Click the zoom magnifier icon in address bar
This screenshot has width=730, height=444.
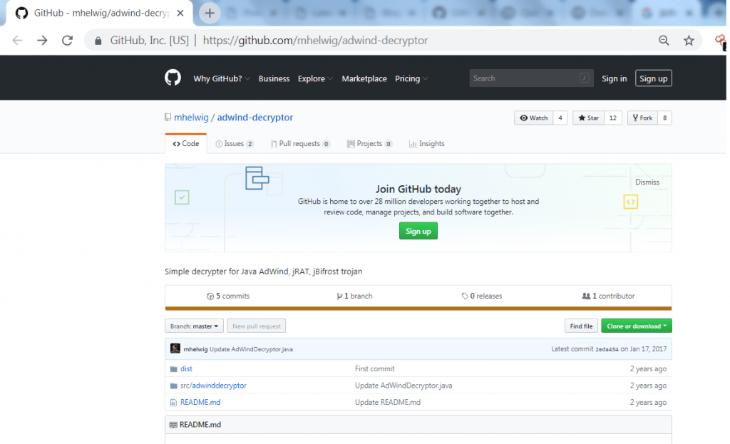(x=664, y=41)
